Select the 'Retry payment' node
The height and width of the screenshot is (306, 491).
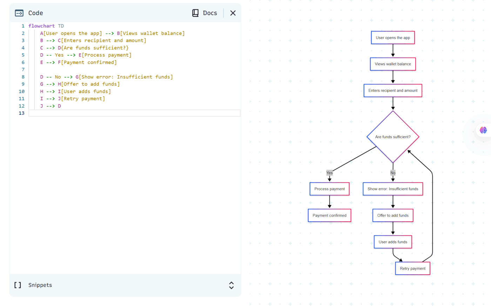click(412, 269)
